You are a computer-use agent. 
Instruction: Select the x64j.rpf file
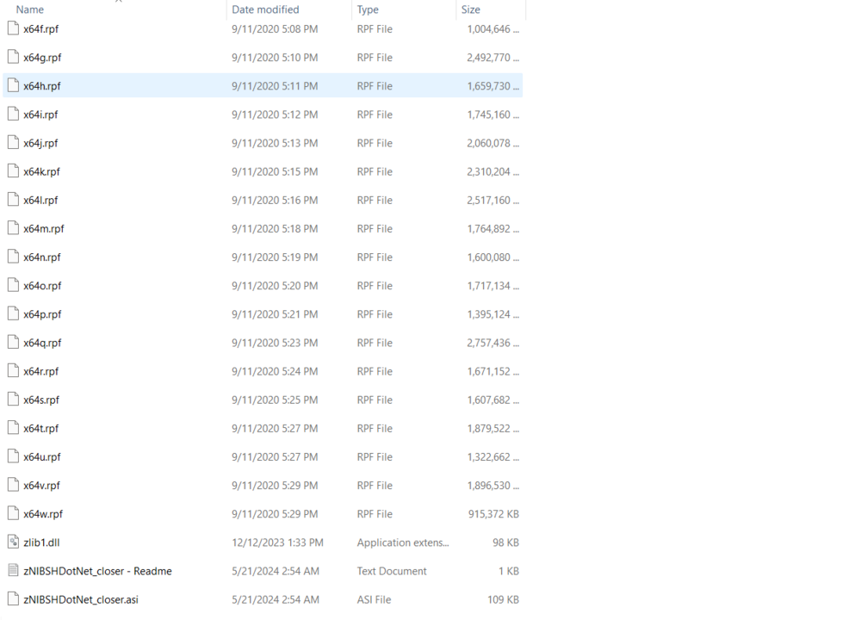point(40,142)
